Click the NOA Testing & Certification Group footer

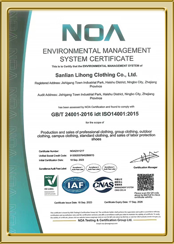(105, 220)
